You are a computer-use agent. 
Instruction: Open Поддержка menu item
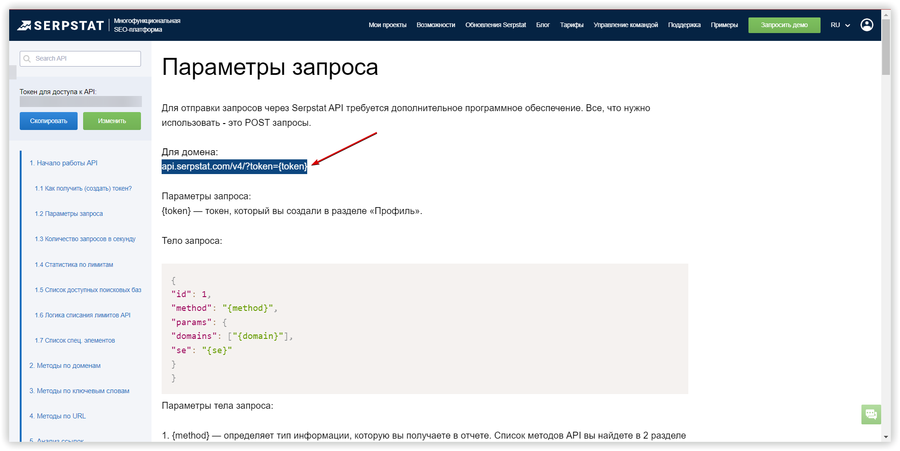(684, 25)
